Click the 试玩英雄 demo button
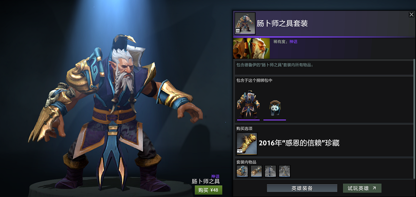Screen dimensions: 416x197 click(362, 188)
